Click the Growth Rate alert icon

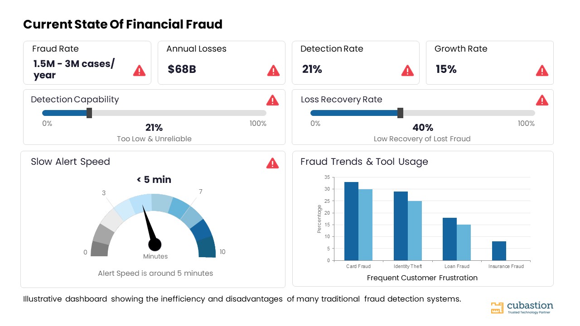point(542,71)
